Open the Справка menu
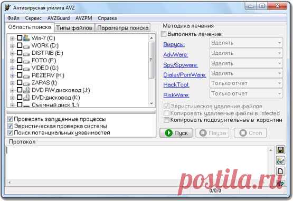Viewport: 293px width, 201px height. point(107,18)
